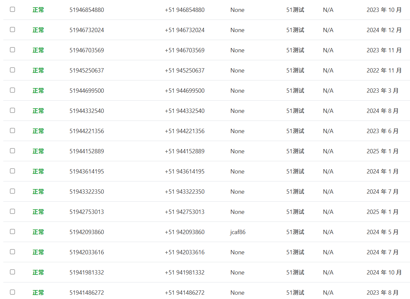The image size is (410, 299).
Task: Tick the checkbox next to 51943322350
Action: [x=13, y=191]
